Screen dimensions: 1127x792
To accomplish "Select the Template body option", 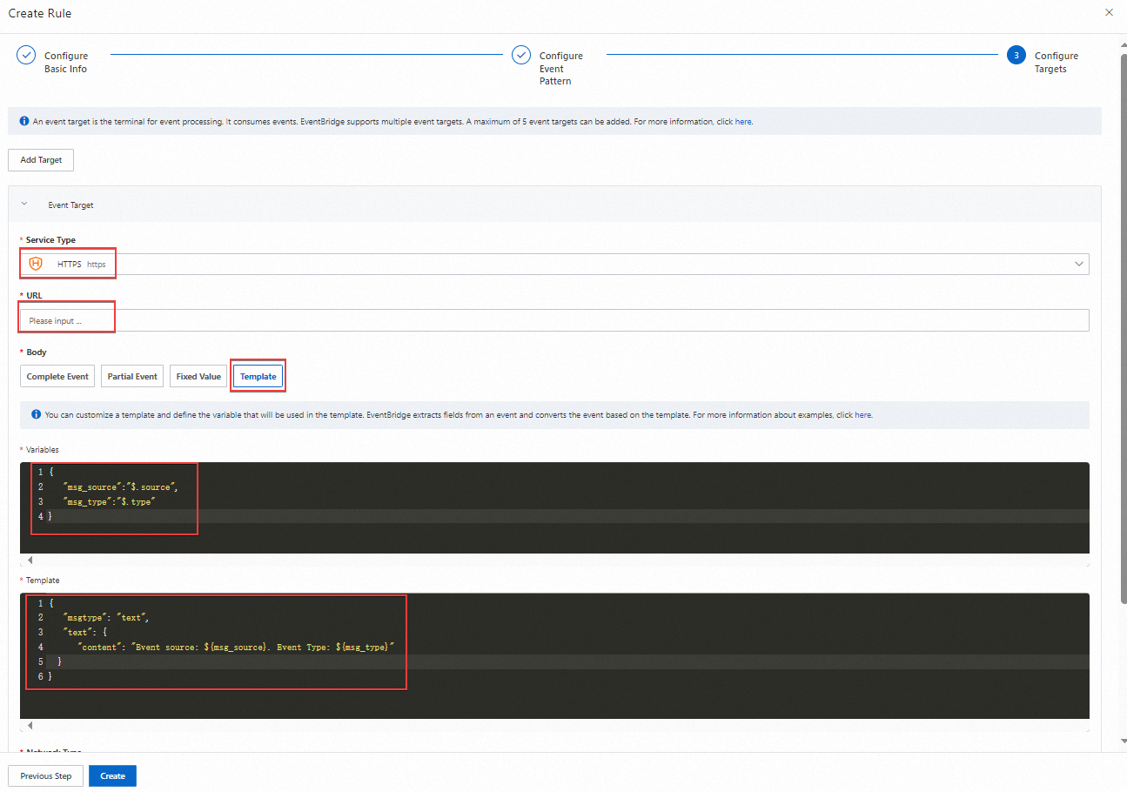I will tap(258, 377).
